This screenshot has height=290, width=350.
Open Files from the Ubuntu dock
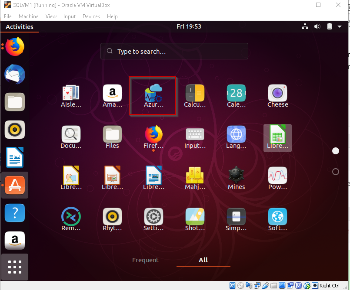coord(15,102)
